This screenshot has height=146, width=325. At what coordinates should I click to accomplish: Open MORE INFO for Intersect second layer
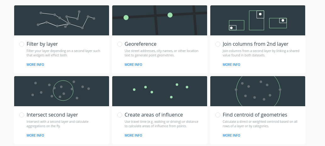click(35, 135)
